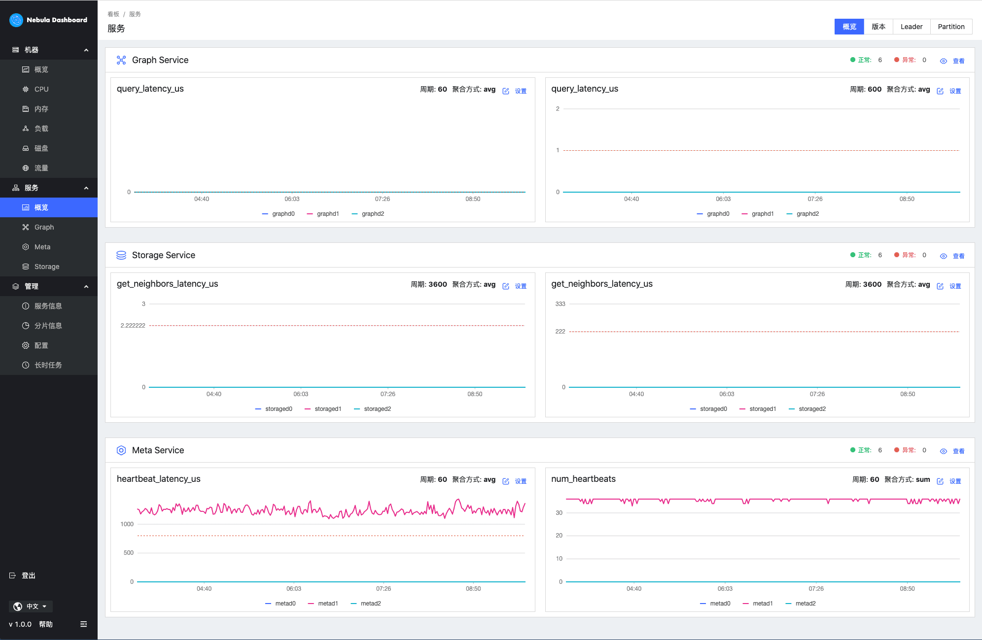Click the eye view icon for Graph Service
This screenshot has height=640, width=982.
(x=943, y=61)
